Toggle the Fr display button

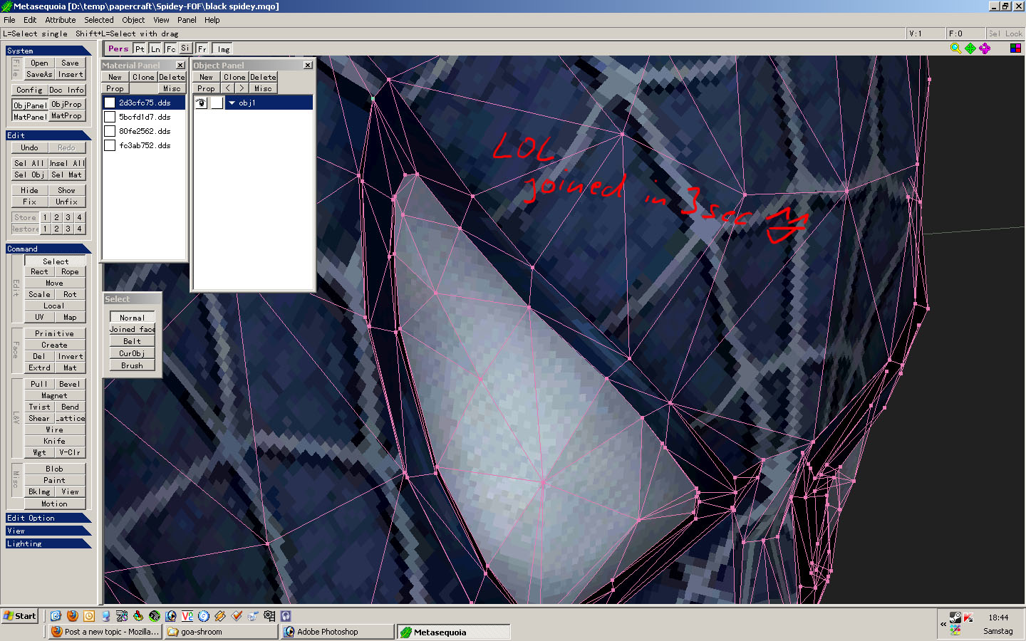[202, 48]
